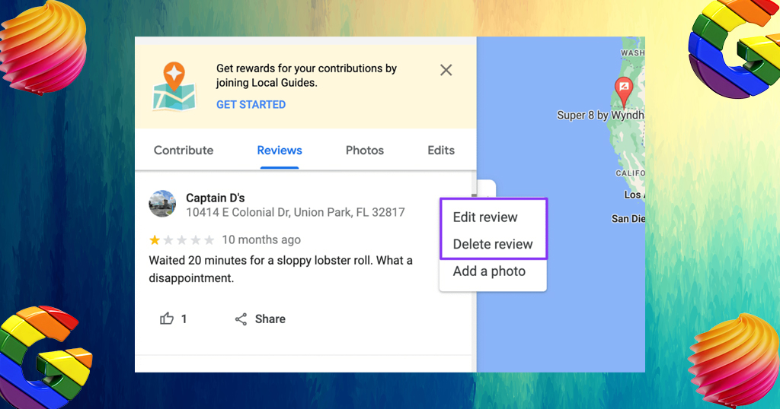Click the Share button label
The image size is (780, 409).
270,319
